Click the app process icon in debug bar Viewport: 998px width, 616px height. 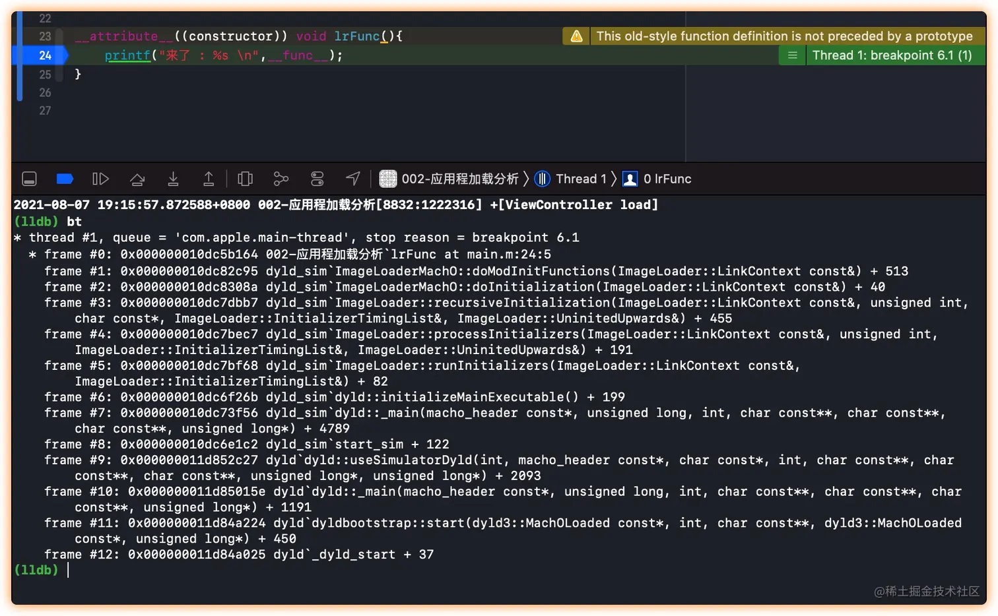(x=388, y=179)
